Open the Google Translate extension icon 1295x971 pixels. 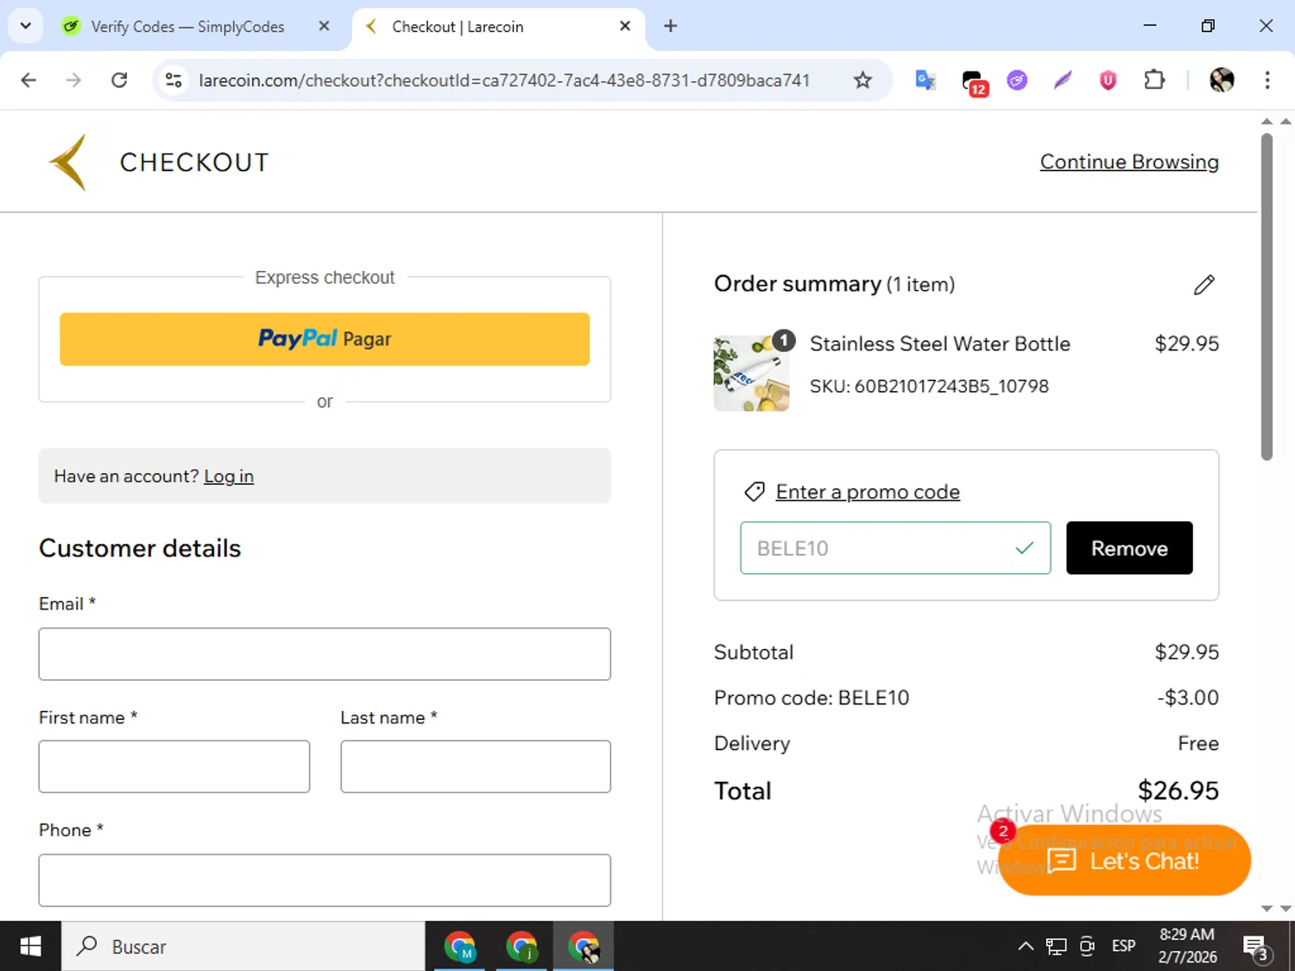925,80
